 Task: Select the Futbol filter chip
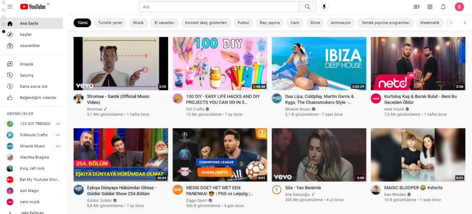(x=243, y=23)
